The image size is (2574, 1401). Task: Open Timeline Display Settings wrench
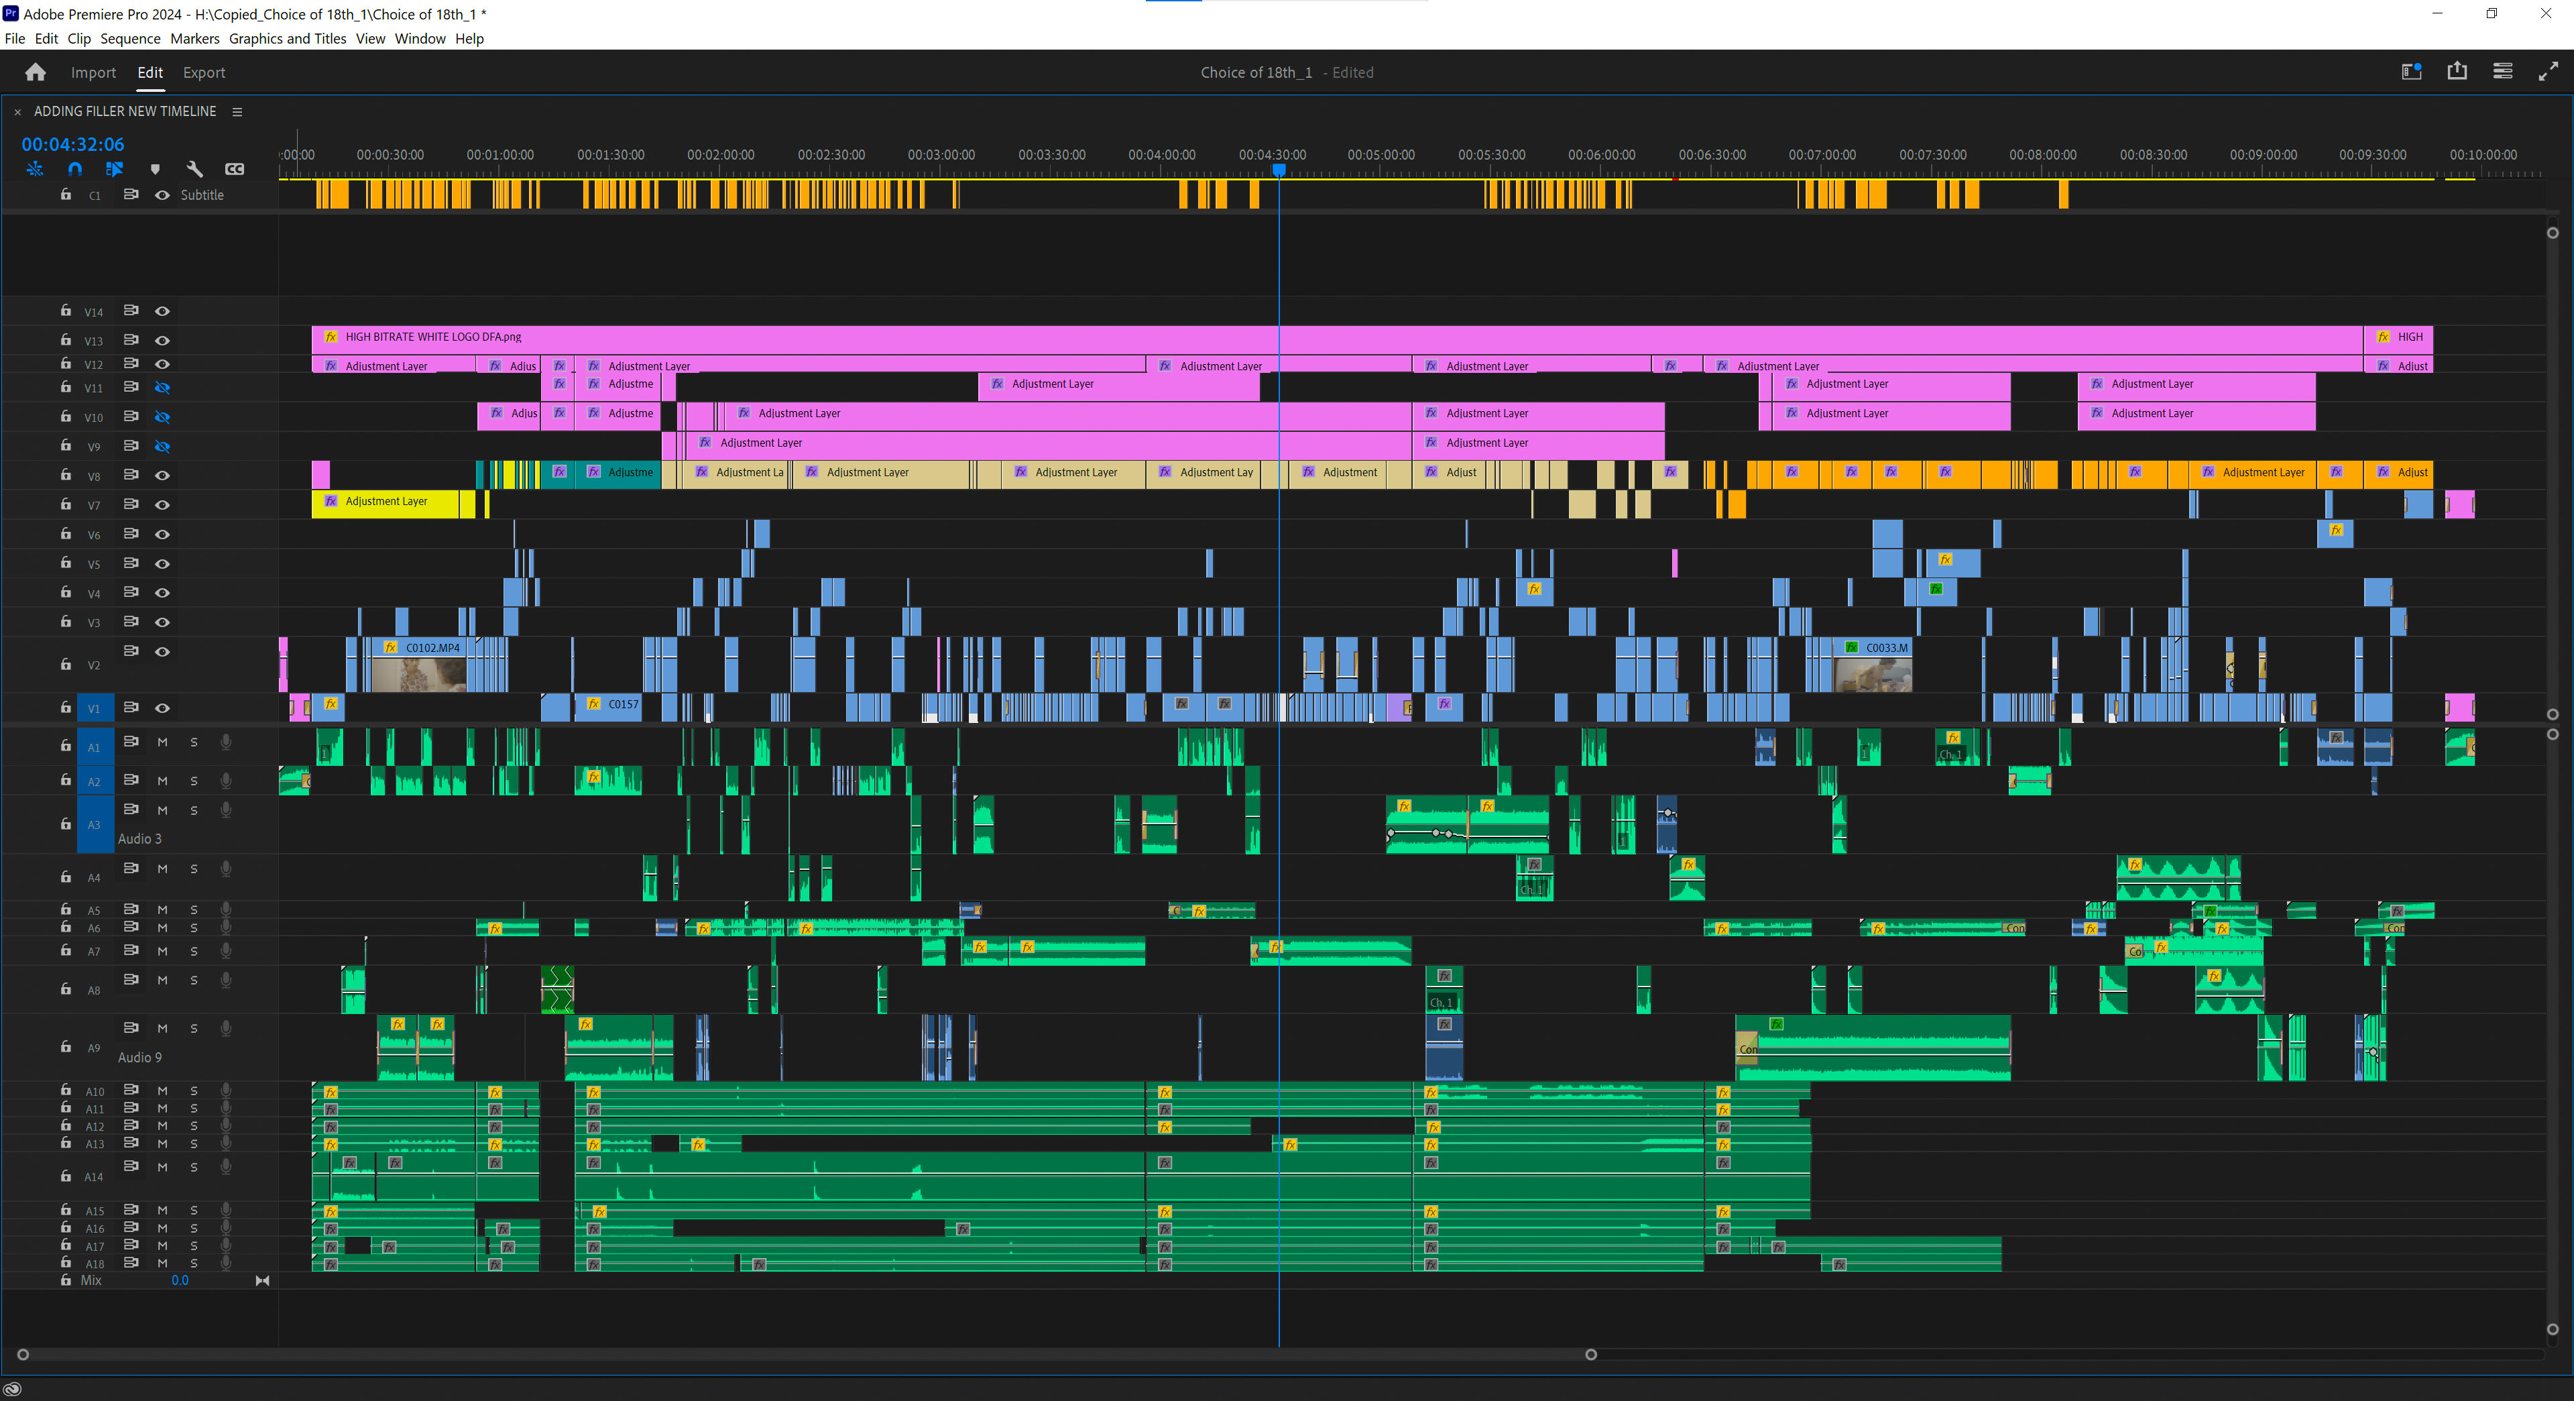(195, 169)
